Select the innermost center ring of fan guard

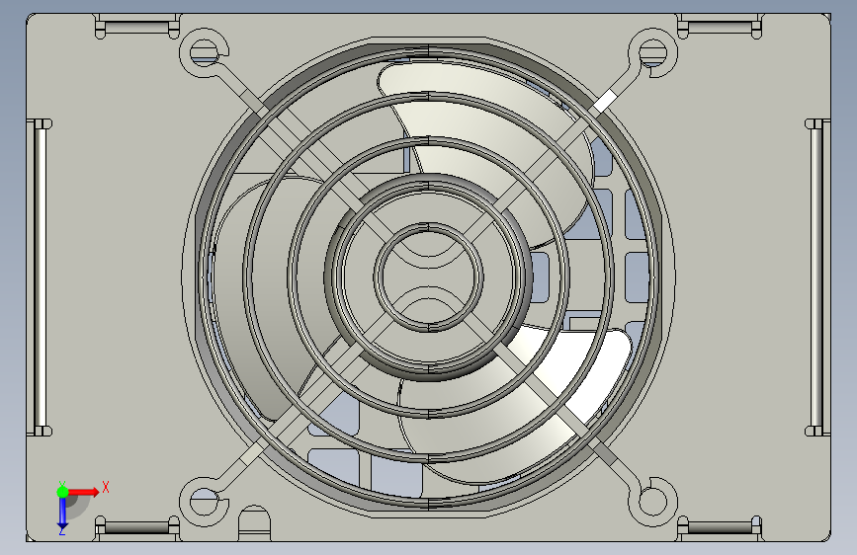[x=429, y=277]
